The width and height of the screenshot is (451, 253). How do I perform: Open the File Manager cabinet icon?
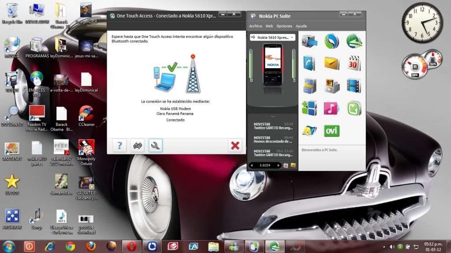(309, 85)
